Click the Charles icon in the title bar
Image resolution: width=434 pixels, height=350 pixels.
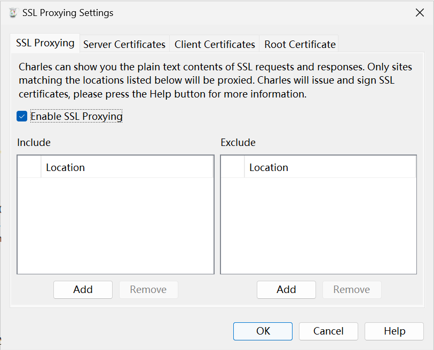tap(13, 13)
